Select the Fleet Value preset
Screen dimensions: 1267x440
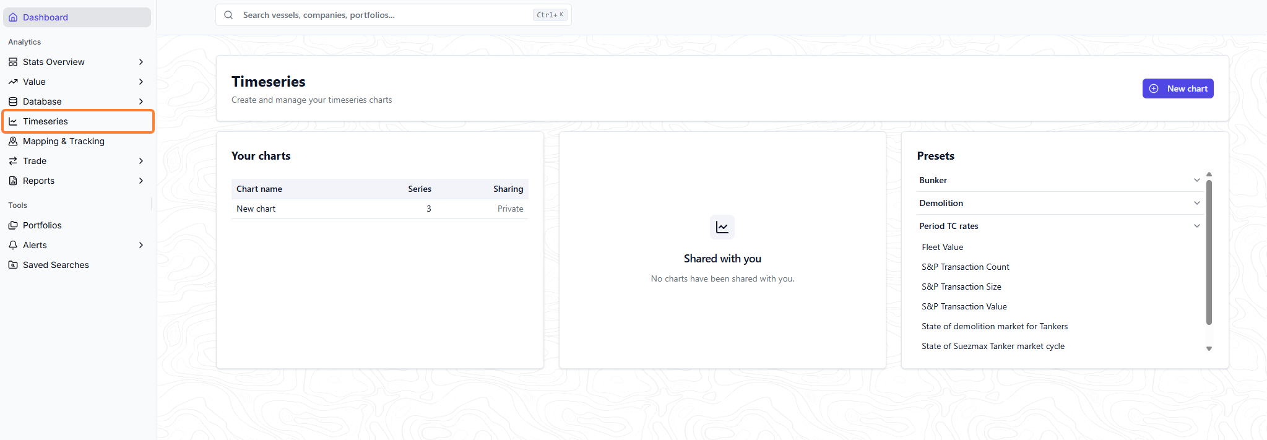(942, 247)
